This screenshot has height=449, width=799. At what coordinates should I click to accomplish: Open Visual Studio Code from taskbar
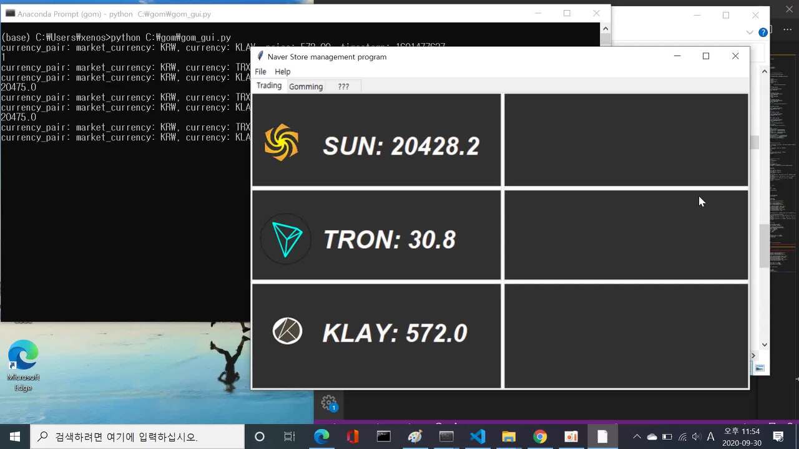(478, 437)
